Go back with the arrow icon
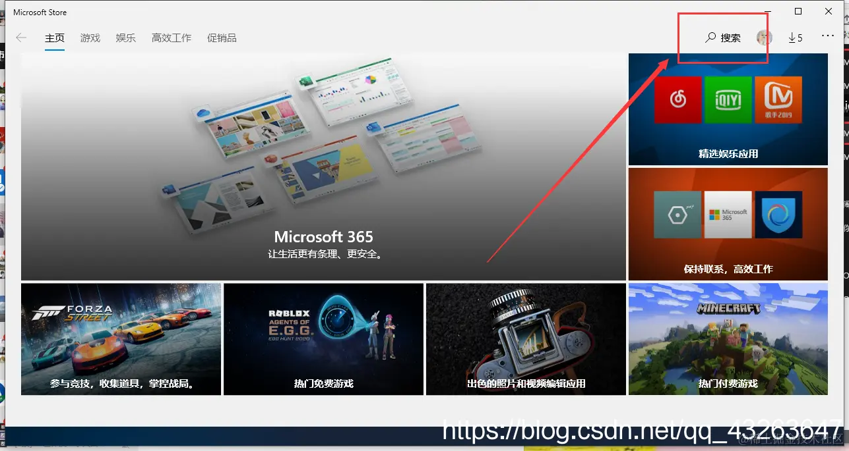This screenshot has height=451, width=849. coord(21,38)
